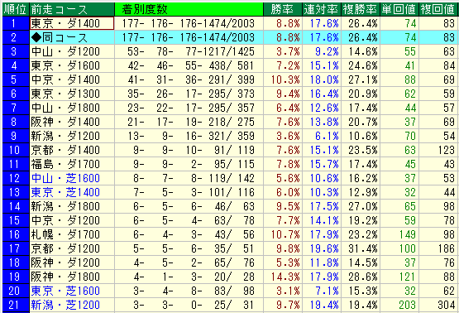The width and height of the screenshot is (459, 313).
Task: Select the 中京・ダ1200 course cell
Action: point(72,220)
